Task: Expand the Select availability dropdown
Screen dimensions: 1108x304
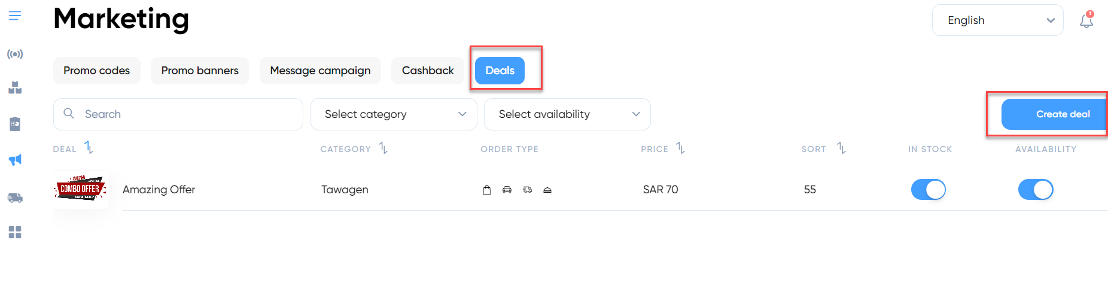Action: (567, 114)
